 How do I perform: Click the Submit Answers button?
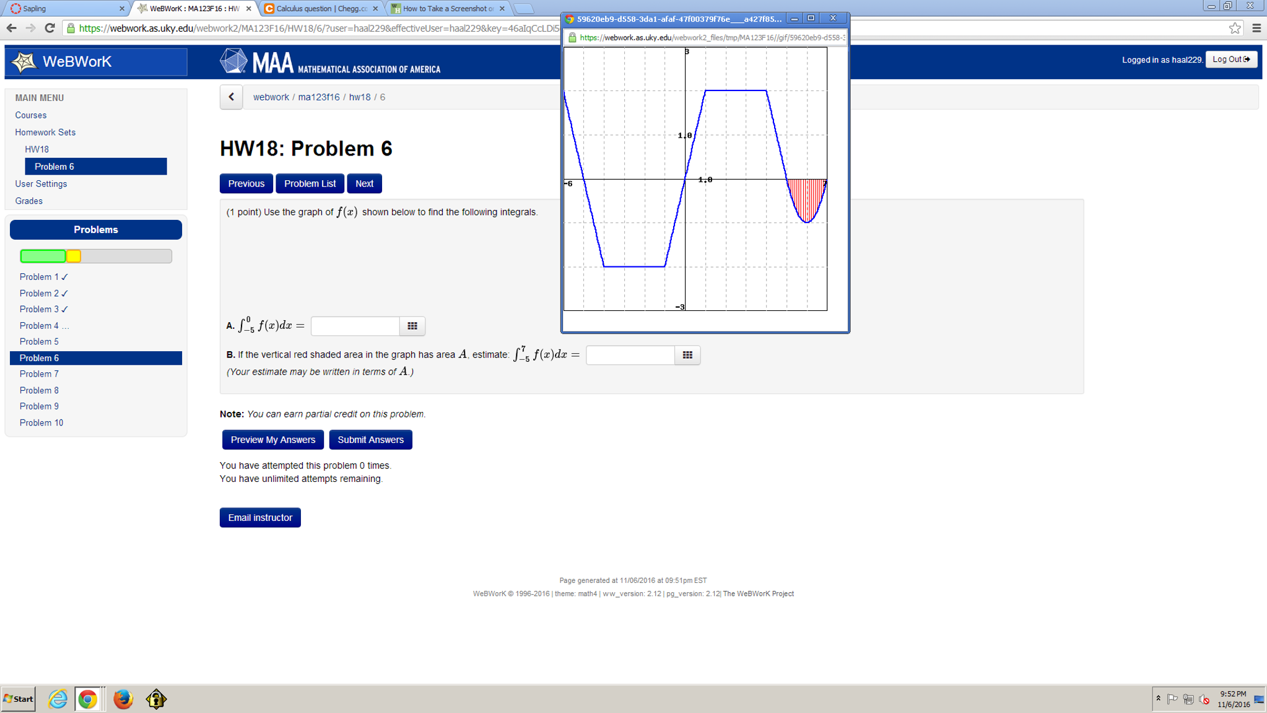point(370,439)
